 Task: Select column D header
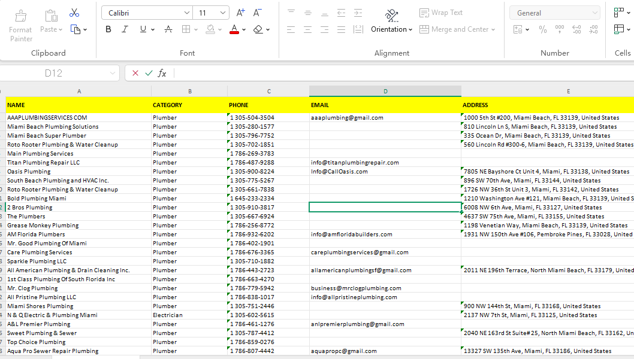pyautogui.click(x=385, y=91)
